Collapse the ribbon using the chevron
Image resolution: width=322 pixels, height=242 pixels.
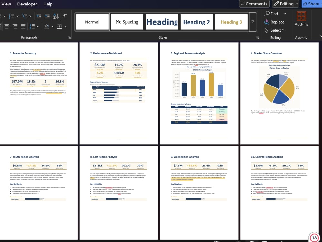(321, 36)
